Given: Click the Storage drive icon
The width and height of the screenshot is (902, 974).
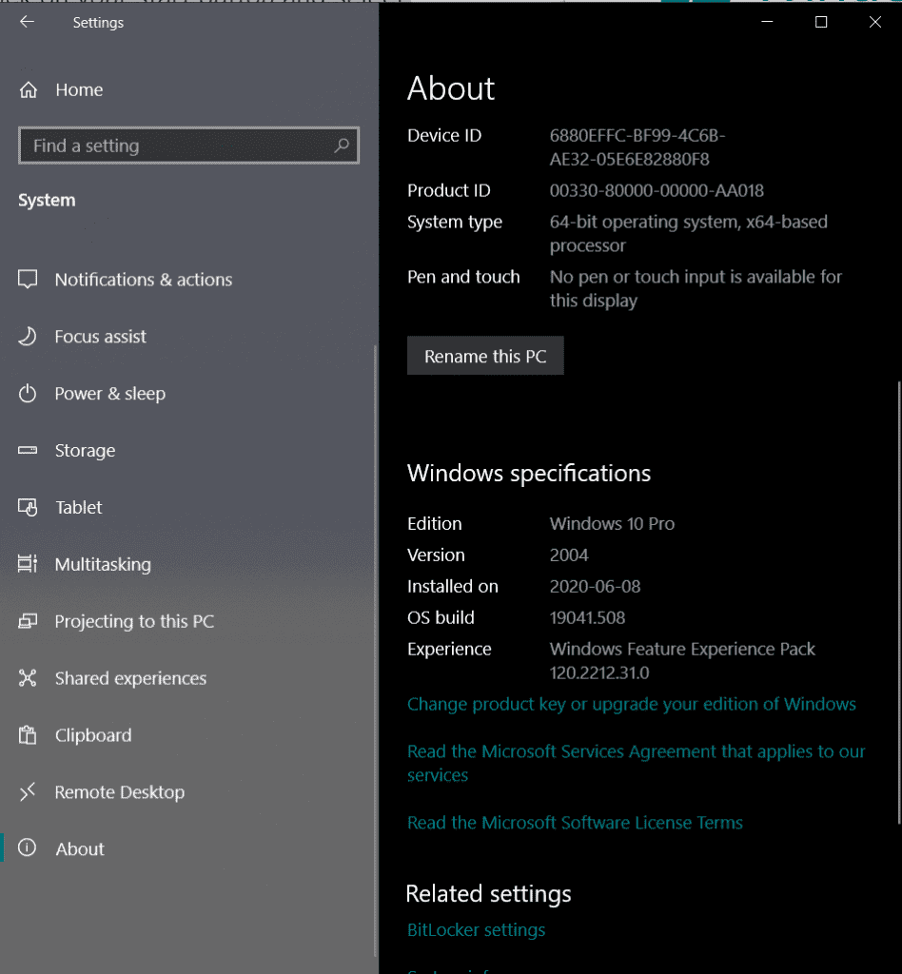Looking at the screenshot, I should click(28, 450).
